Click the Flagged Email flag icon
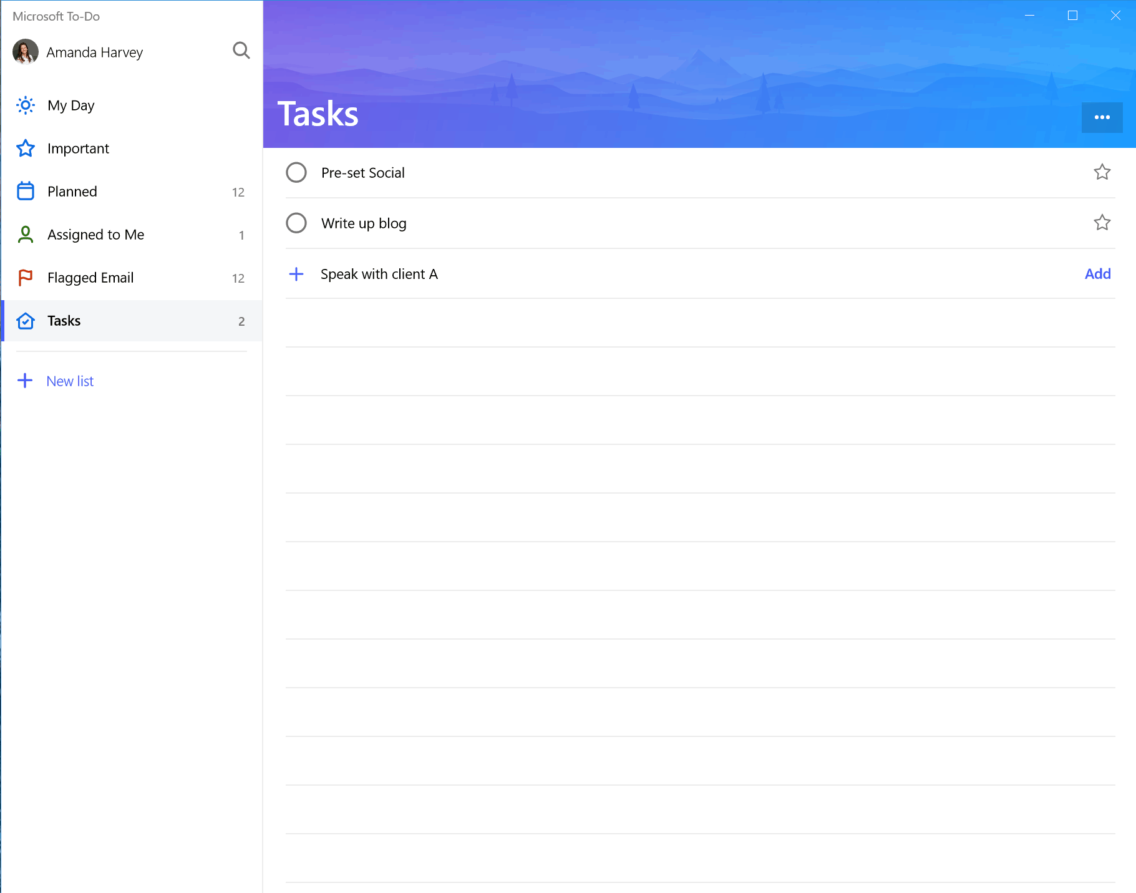Viewport: 1136px width, 893px height. 26,278
